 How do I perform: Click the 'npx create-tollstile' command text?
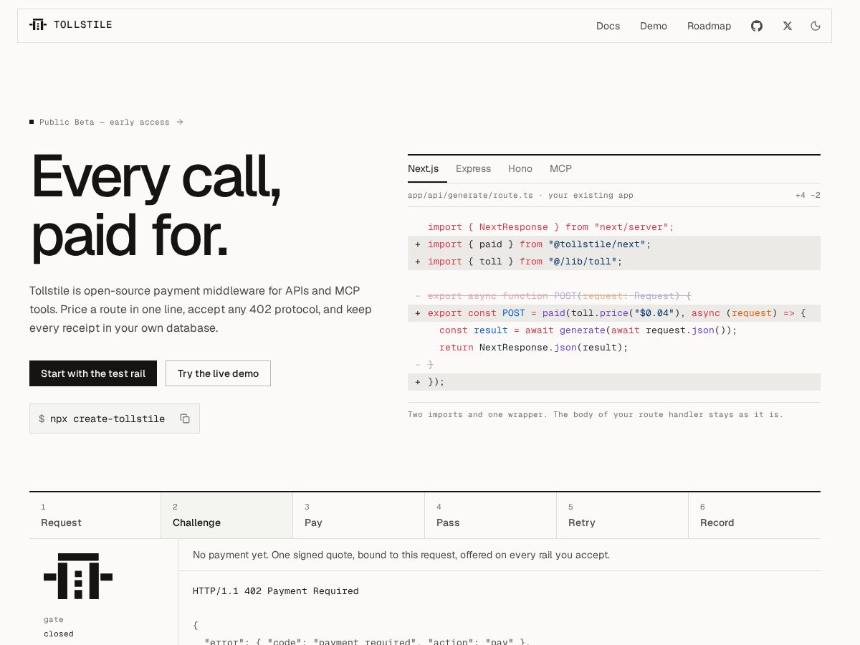coord(107,419)
